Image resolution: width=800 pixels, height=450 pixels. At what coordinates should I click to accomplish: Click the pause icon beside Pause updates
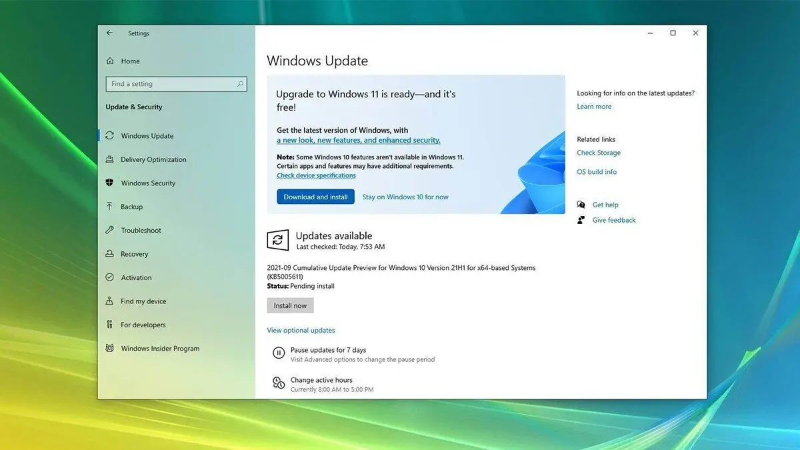(278, 353)
